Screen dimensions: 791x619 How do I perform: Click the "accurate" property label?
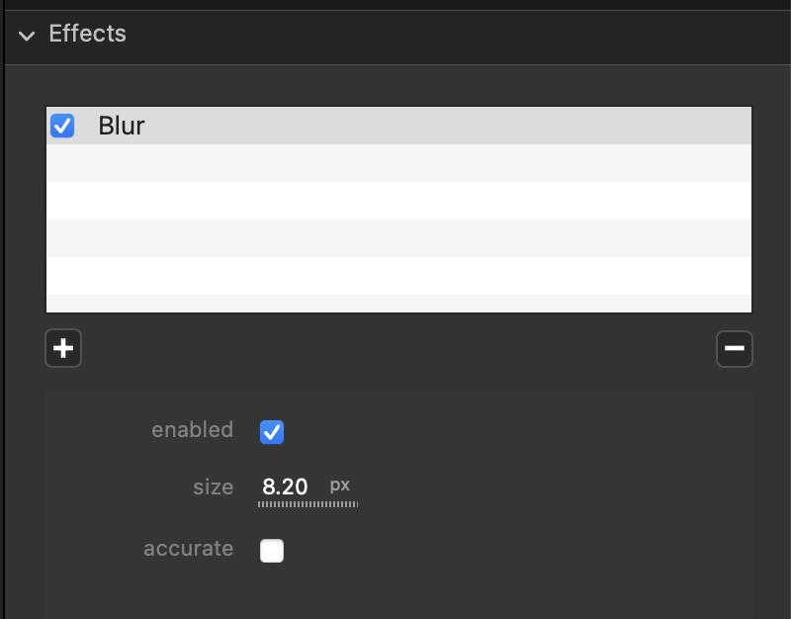(x=188, y=549)
